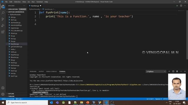This screenshot has height=105, width=188.
Task: Open the notification center icon
Action: pyautogui.click(x=184, y=102)
